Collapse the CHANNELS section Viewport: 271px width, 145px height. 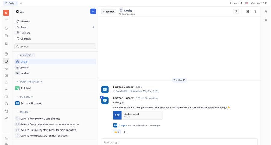pos(17,55)
